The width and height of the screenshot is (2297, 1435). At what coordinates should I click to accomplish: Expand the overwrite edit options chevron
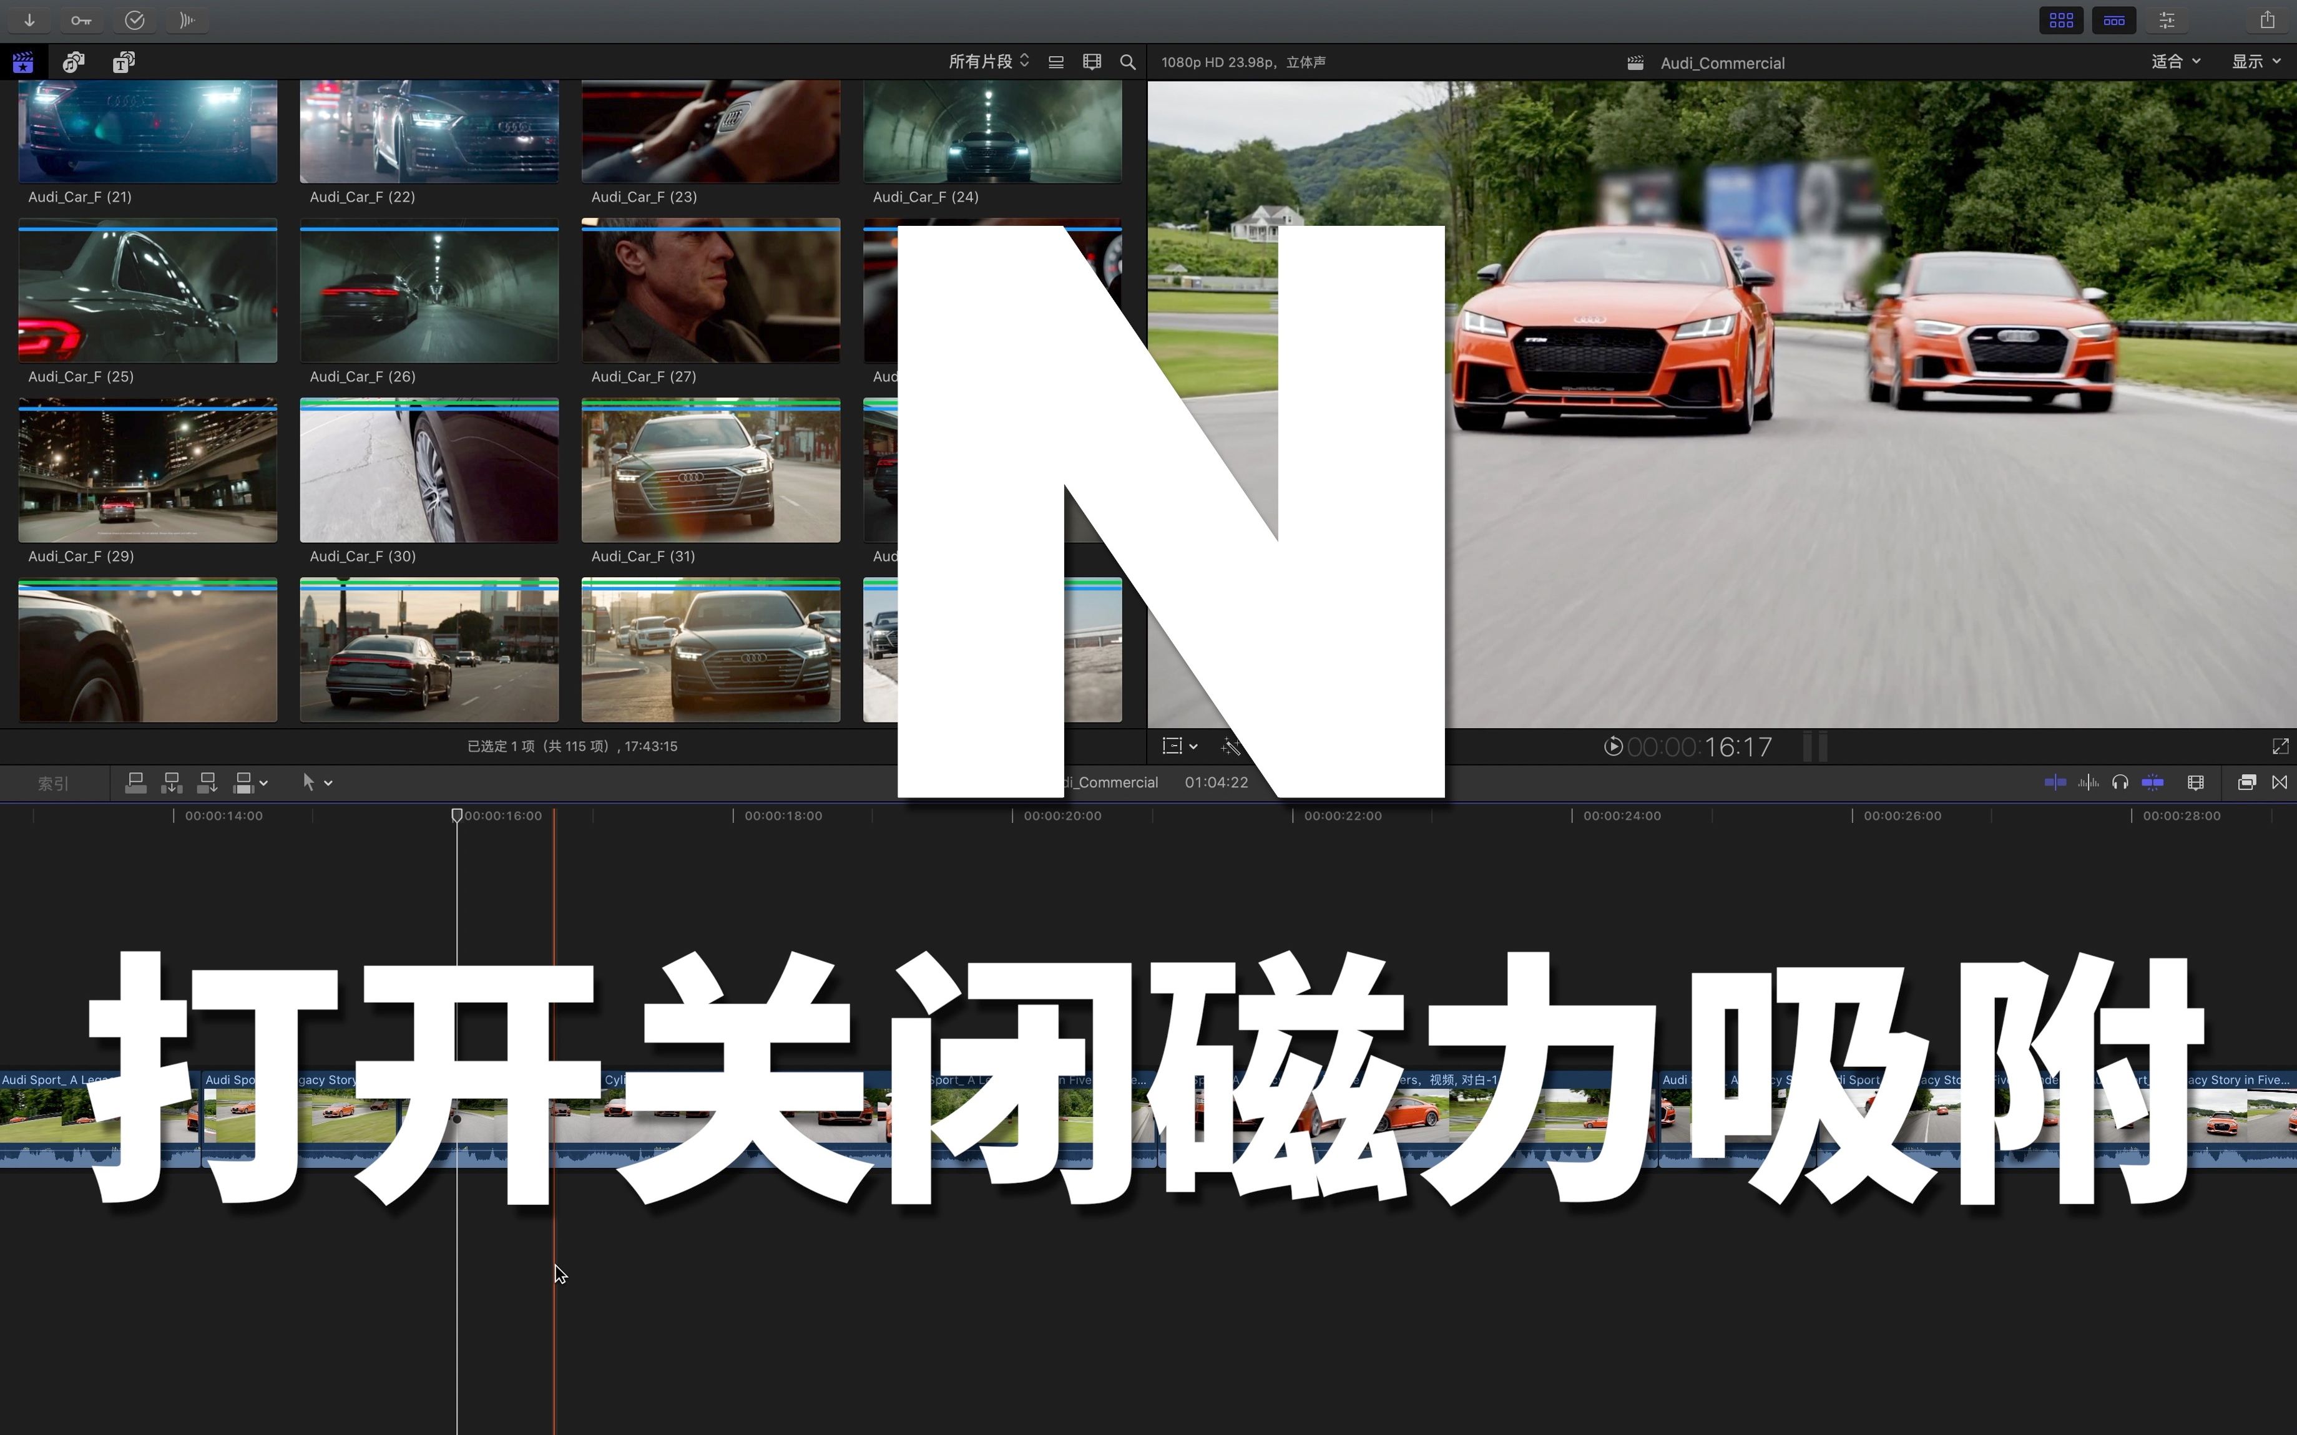click(264, 784)
